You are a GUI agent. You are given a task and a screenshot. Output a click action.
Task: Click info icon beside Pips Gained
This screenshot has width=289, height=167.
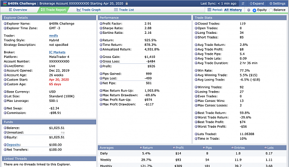pyautogui.click(x=101, y=74)
